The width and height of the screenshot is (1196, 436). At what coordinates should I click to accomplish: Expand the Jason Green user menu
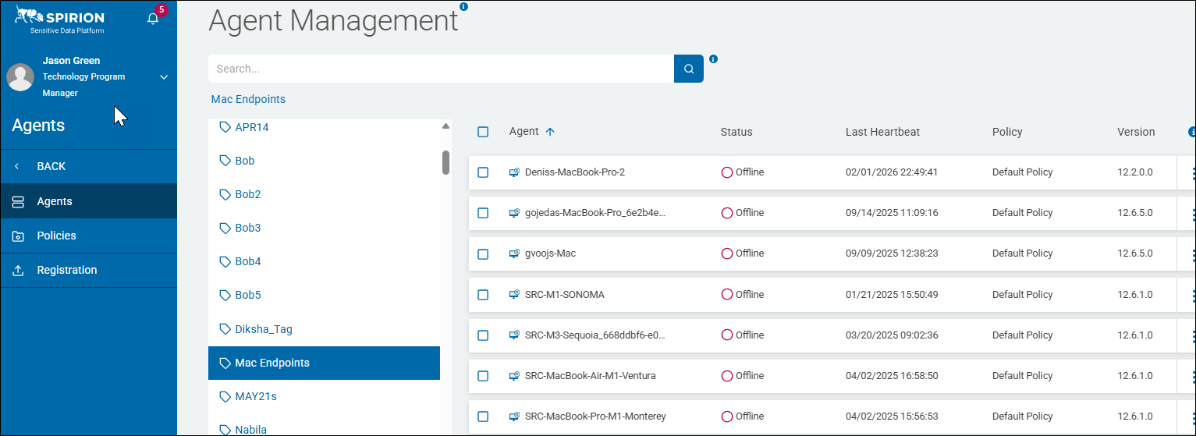(164, 77)
